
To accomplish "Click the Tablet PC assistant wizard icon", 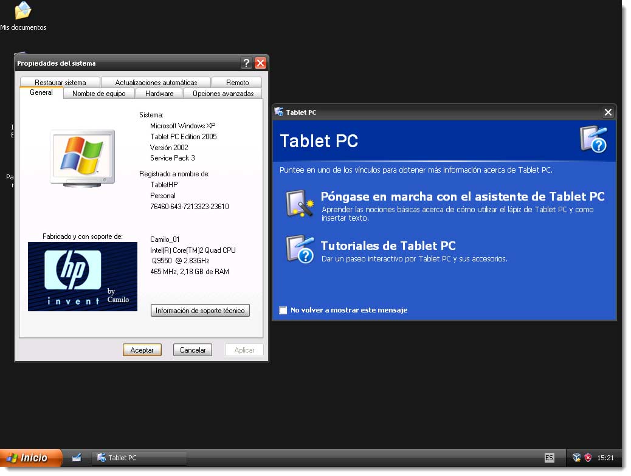I will pos(300,204).
